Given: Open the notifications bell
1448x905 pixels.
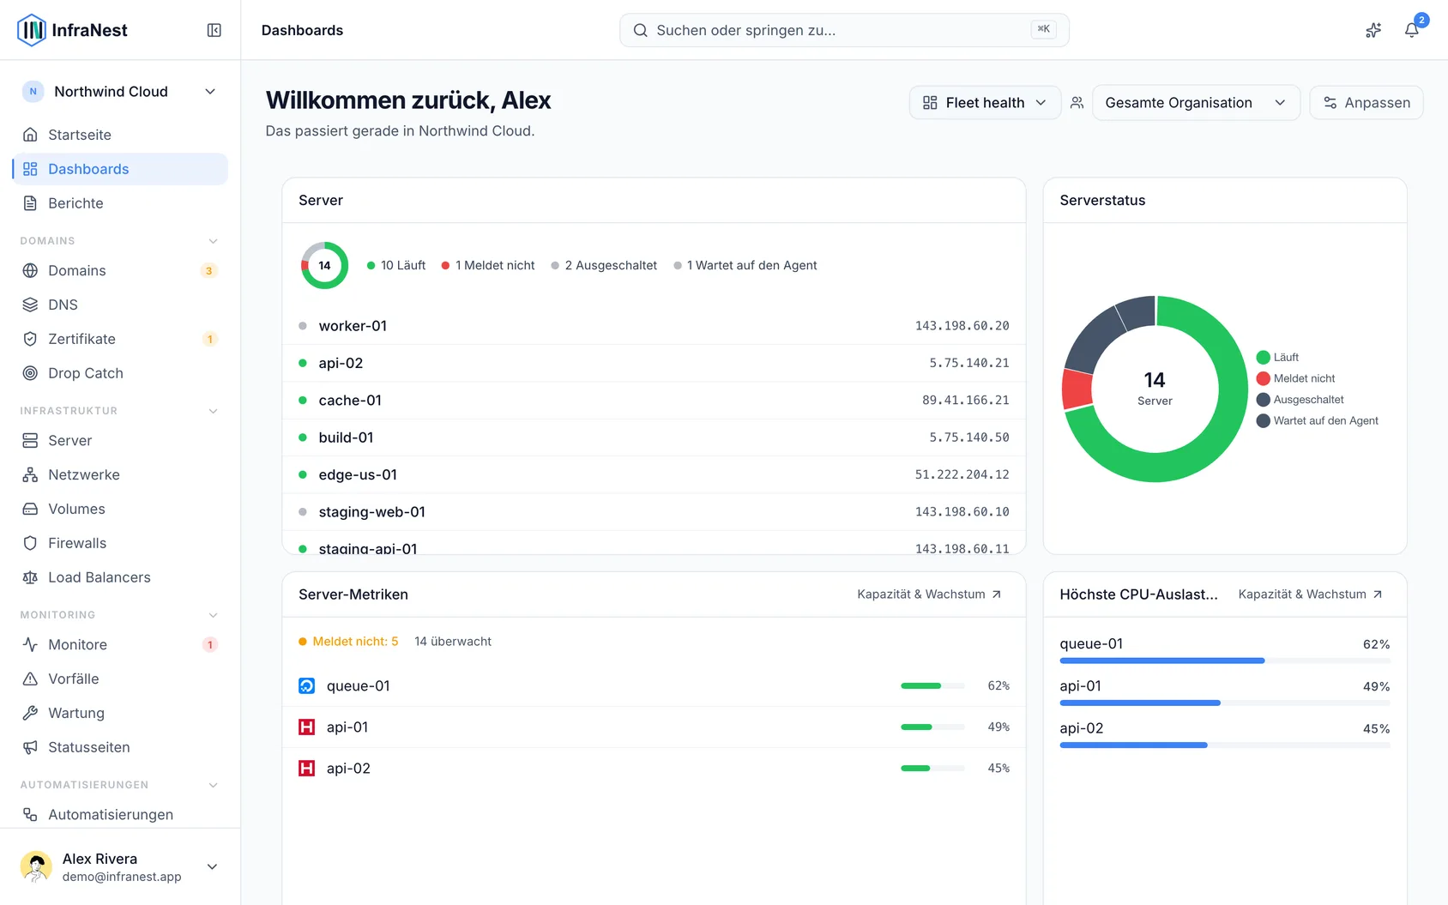Looking at the screenshot, I should [1411, 30].
